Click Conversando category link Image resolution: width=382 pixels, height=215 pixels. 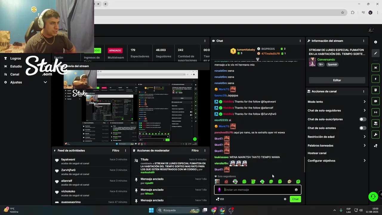[326, 59]
